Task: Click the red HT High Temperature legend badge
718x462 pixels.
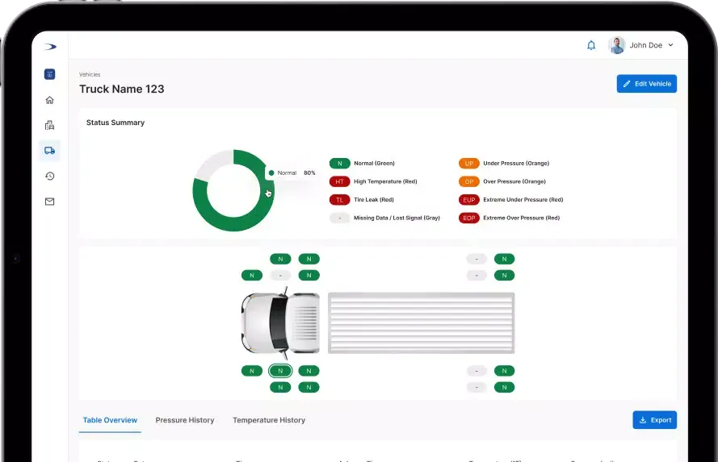Action: [x=339, y=181]
